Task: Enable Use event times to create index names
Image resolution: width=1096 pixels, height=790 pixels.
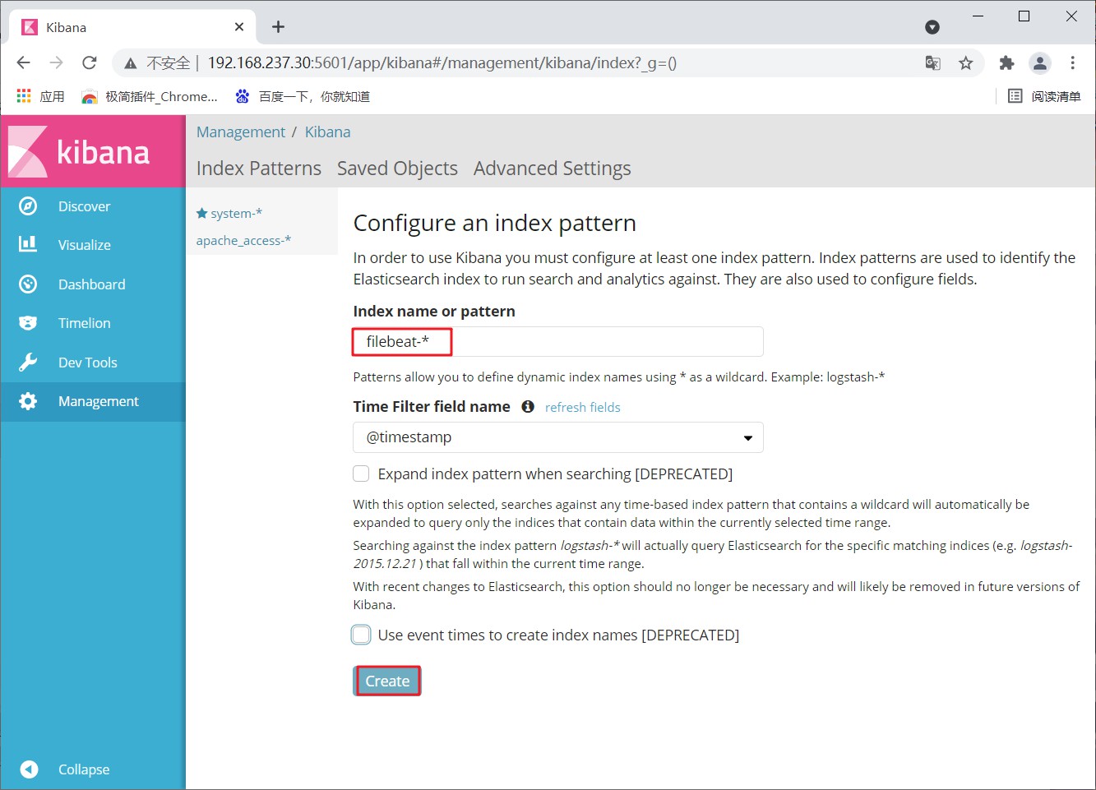Action: point(361,635)
